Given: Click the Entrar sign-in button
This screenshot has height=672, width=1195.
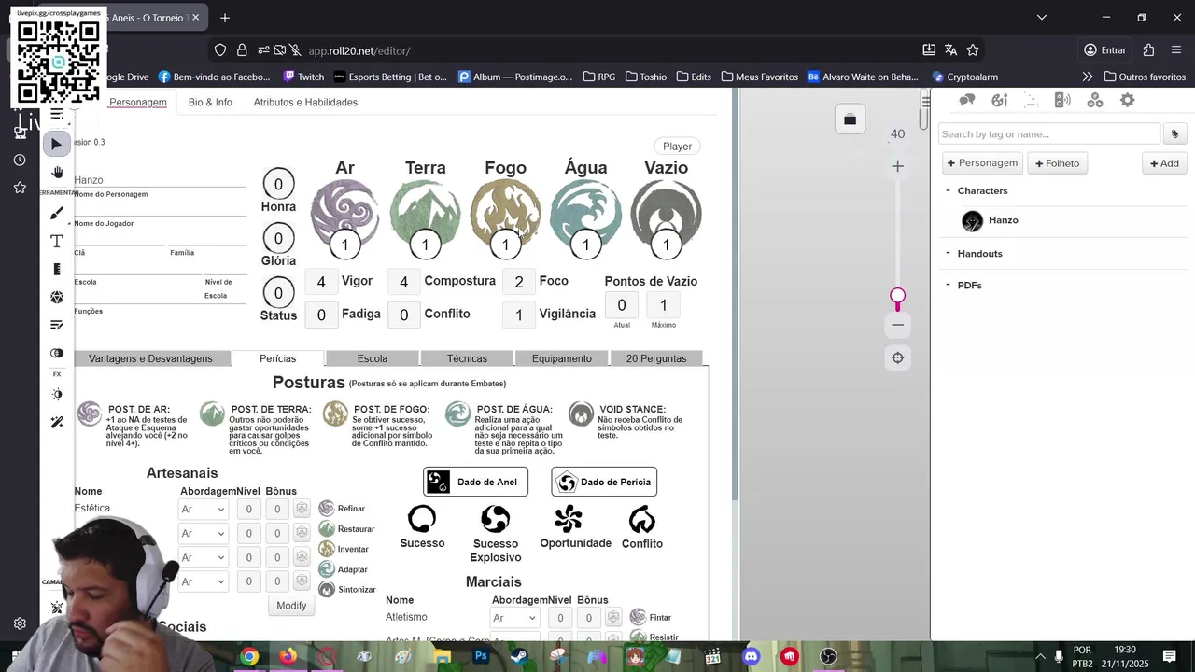Looking at the screenshot, I should click(x=1104, y=50).
